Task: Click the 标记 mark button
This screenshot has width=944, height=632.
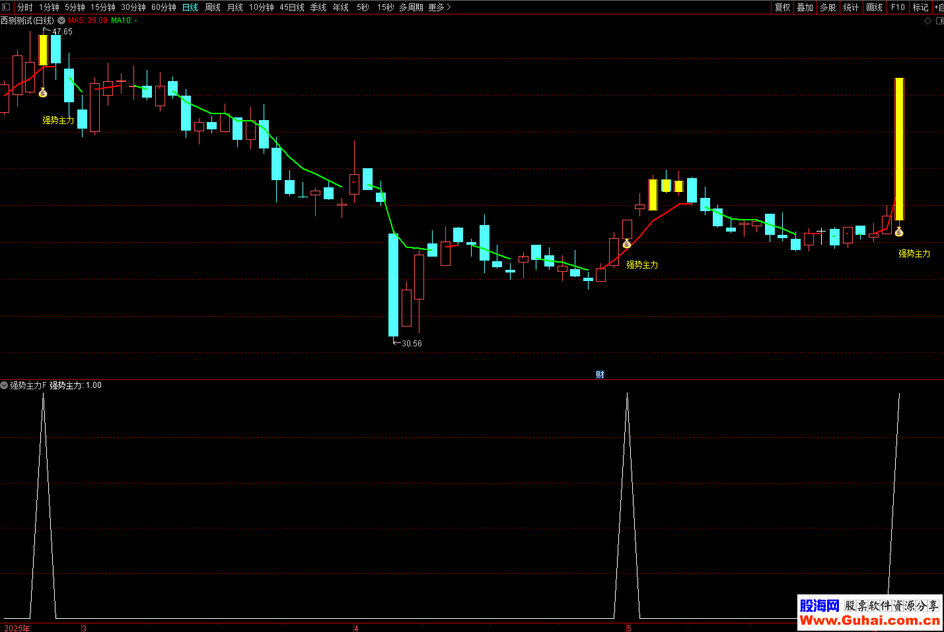Action: point(921,7)
